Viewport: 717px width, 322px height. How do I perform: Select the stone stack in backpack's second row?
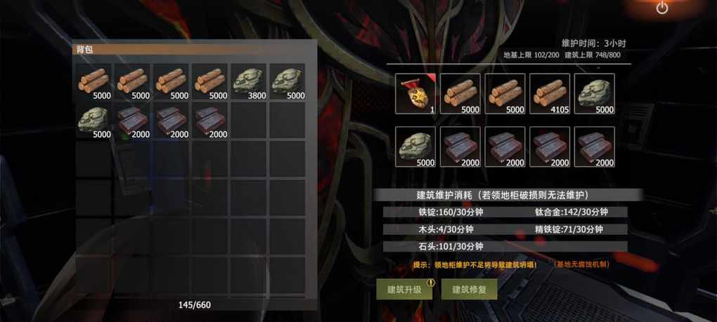93,121
